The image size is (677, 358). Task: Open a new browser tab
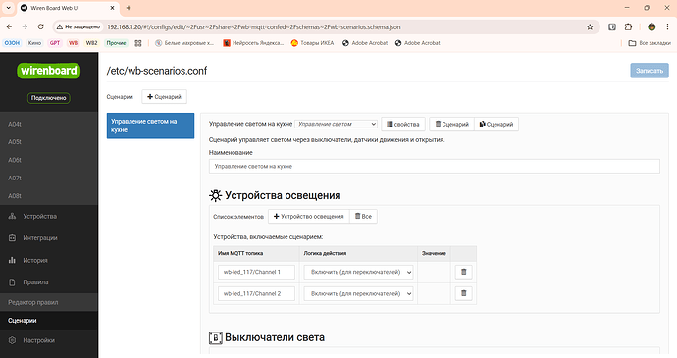(x=129, y=8)
